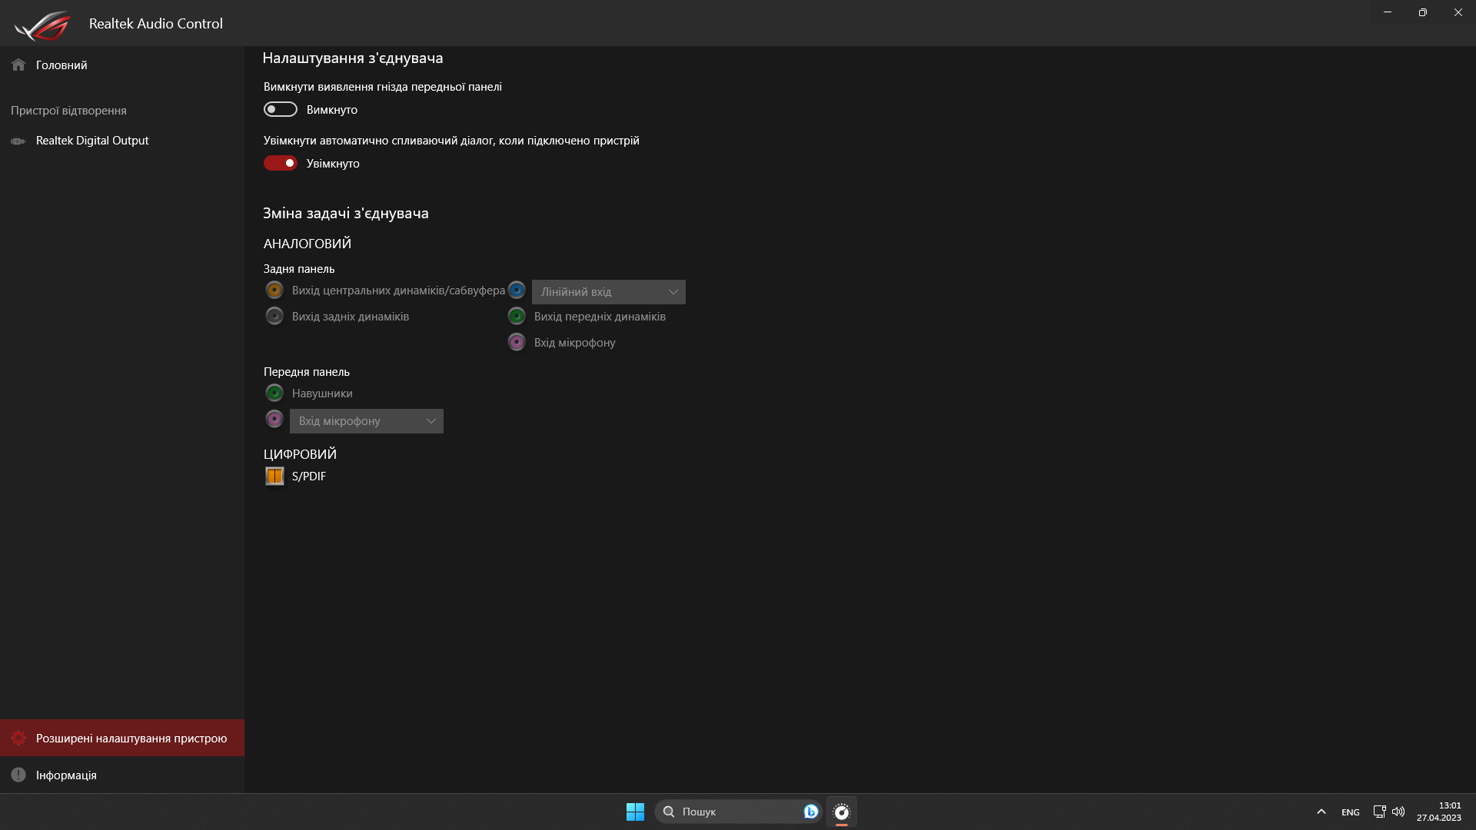
Task: Click the green front speakers jack icon
Action: point(517,316)
